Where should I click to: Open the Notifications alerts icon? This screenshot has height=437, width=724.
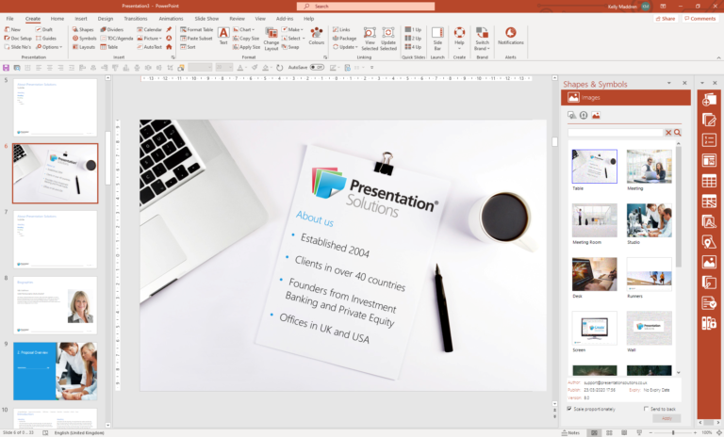click(x=510, y=35)
